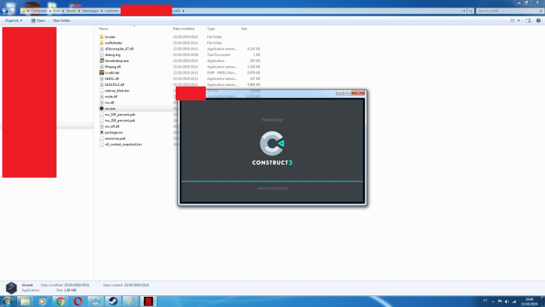Open Windows Explorer from the taskbar
545x307 pixels.
(x=25, y=302)
